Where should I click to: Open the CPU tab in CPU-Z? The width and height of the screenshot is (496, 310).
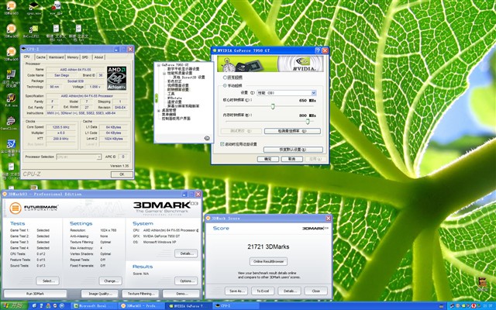tap(27, 57)
